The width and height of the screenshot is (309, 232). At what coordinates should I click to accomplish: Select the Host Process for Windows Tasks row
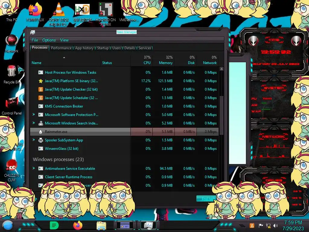click(124, 72)
